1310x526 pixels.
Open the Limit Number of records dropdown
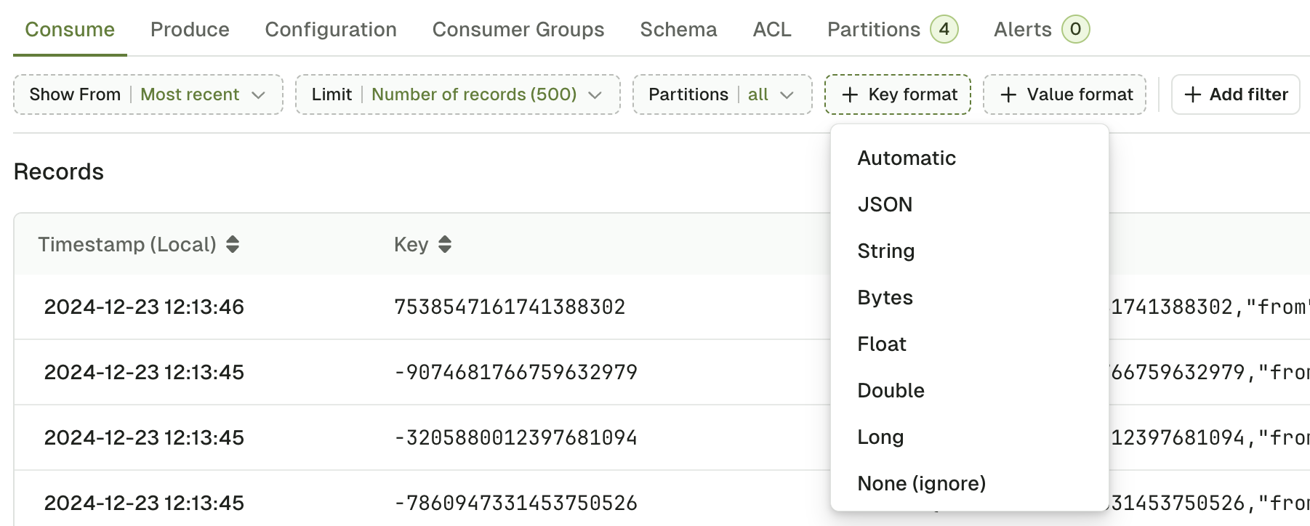coord(458,94)
